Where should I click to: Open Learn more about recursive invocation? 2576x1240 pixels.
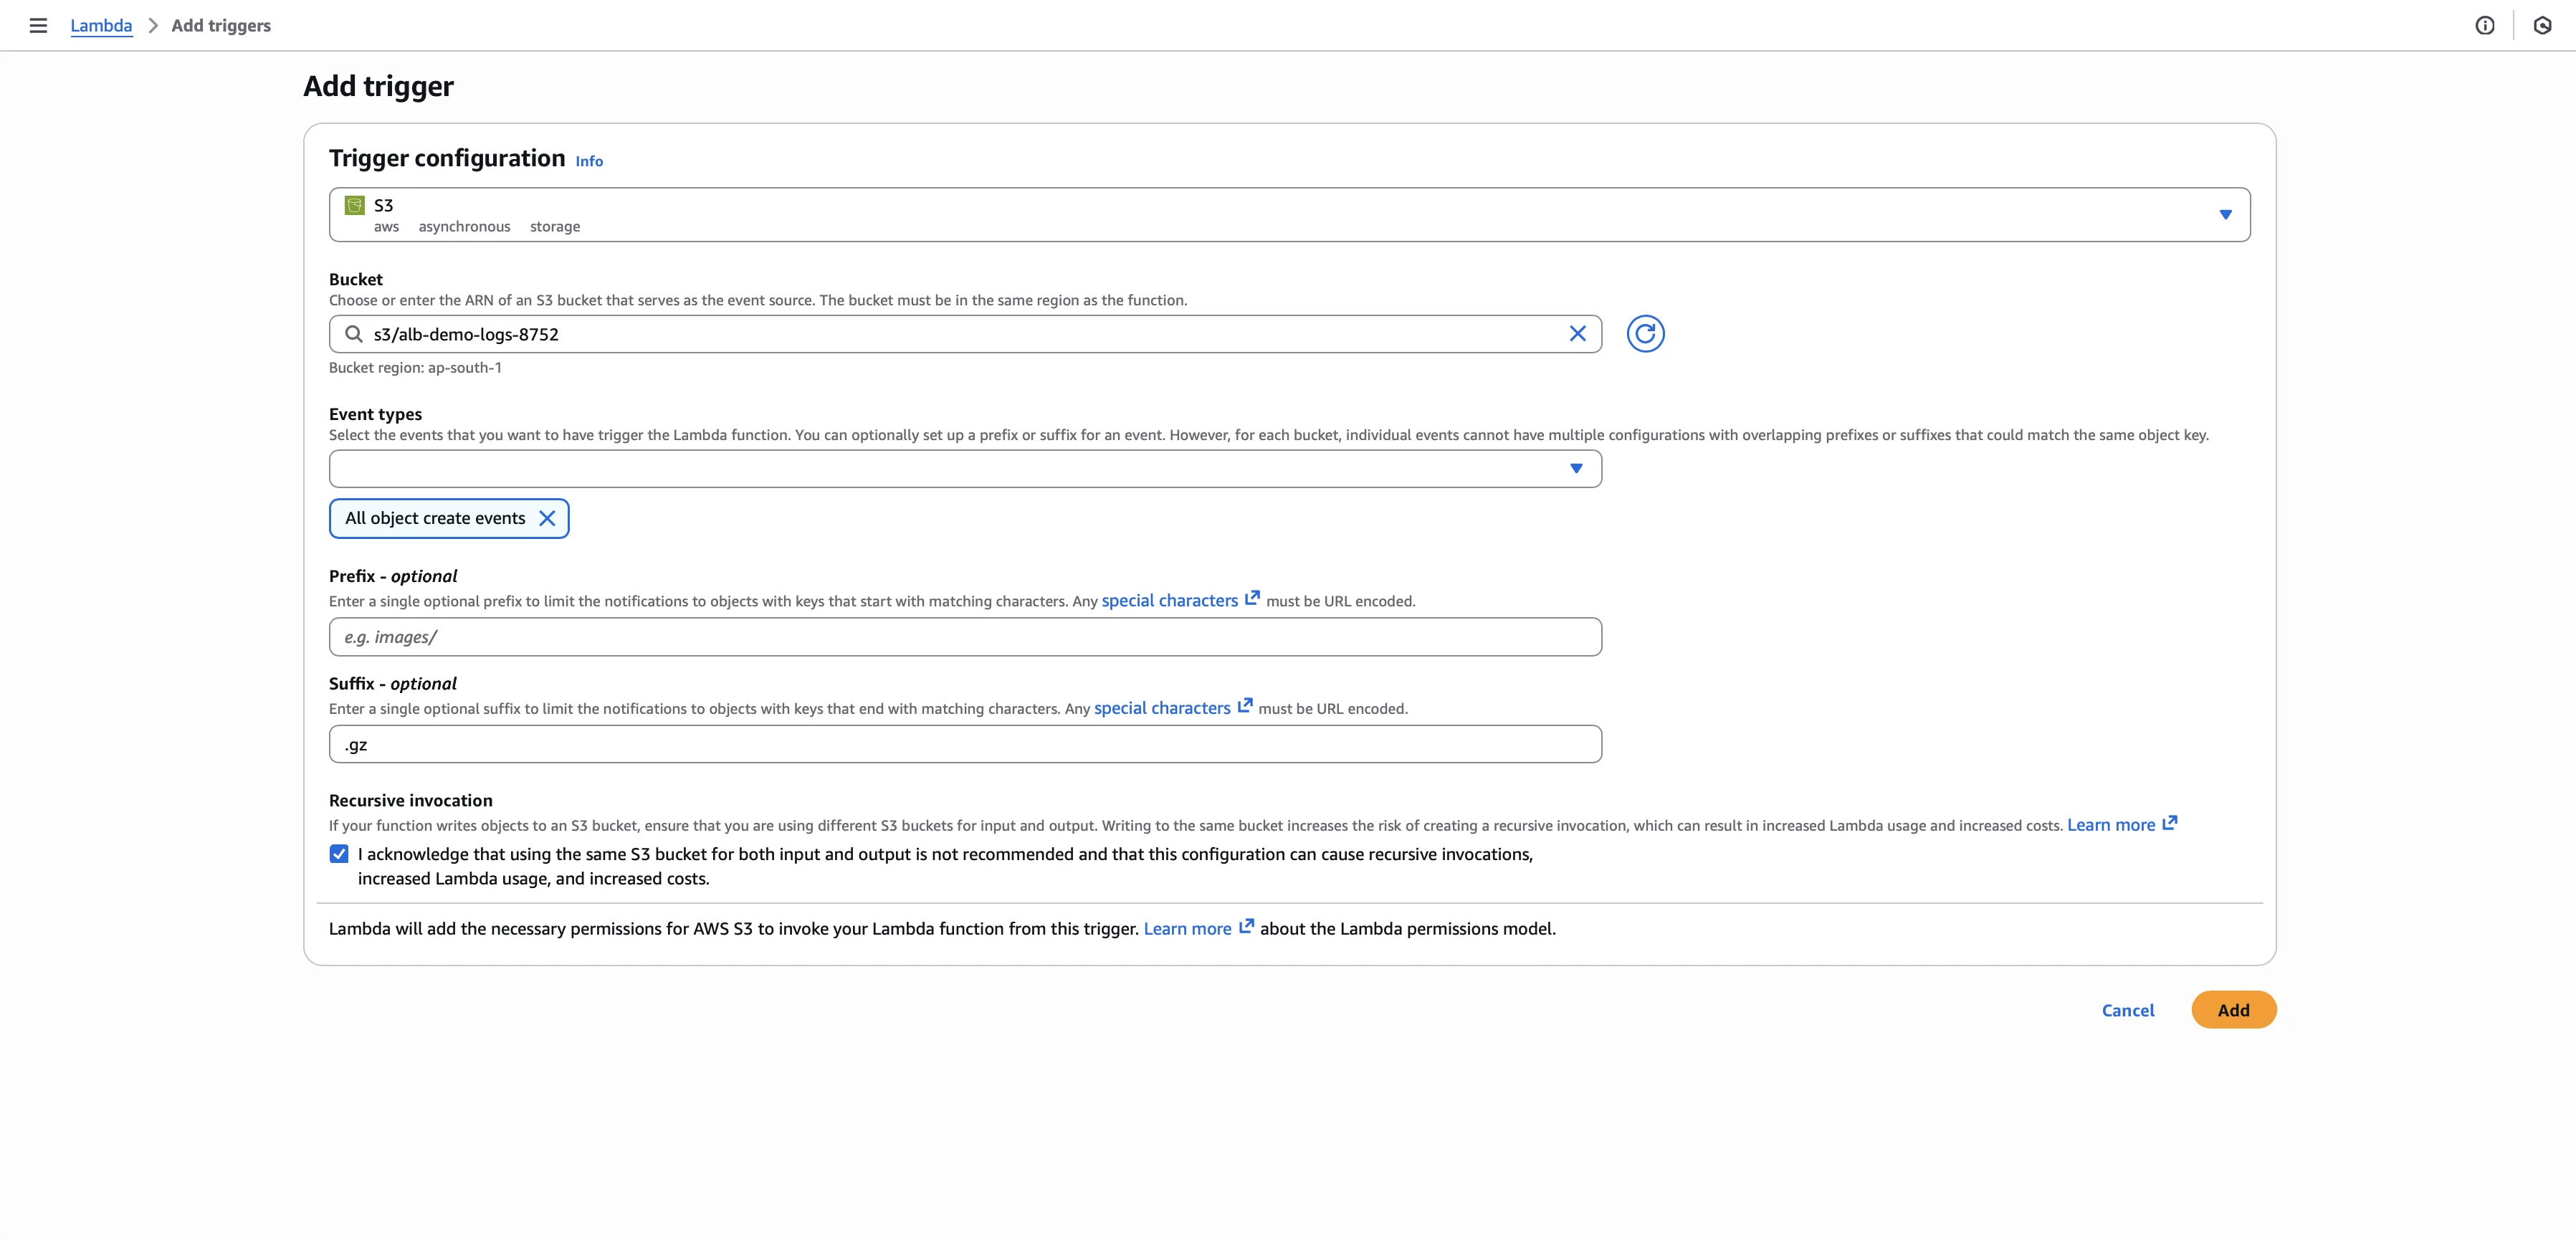pyautogui.click(x=2110, y=825)
